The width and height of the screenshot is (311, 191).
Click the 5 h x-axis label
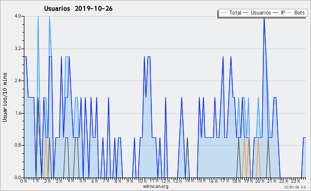click(83, 181)
